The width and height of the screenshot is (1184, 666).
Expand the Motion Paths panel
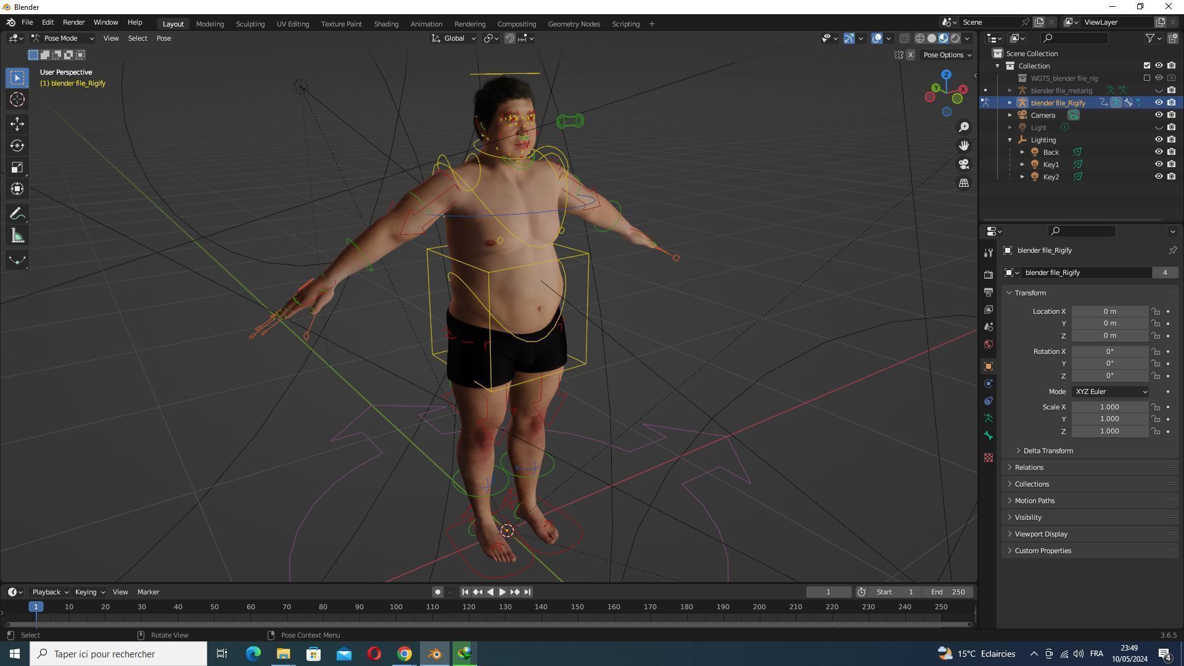click(x=1034, y=501)
